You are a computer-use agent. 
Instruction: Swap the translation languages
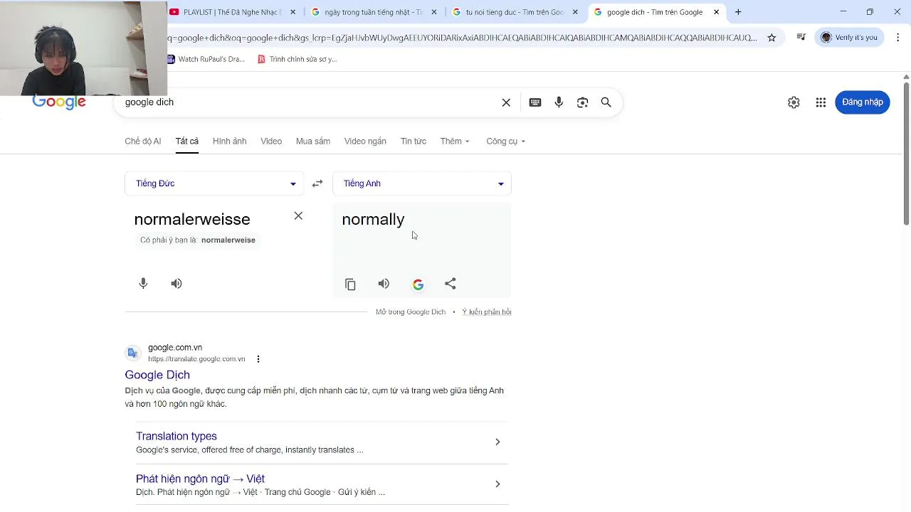tap(317, 183)
